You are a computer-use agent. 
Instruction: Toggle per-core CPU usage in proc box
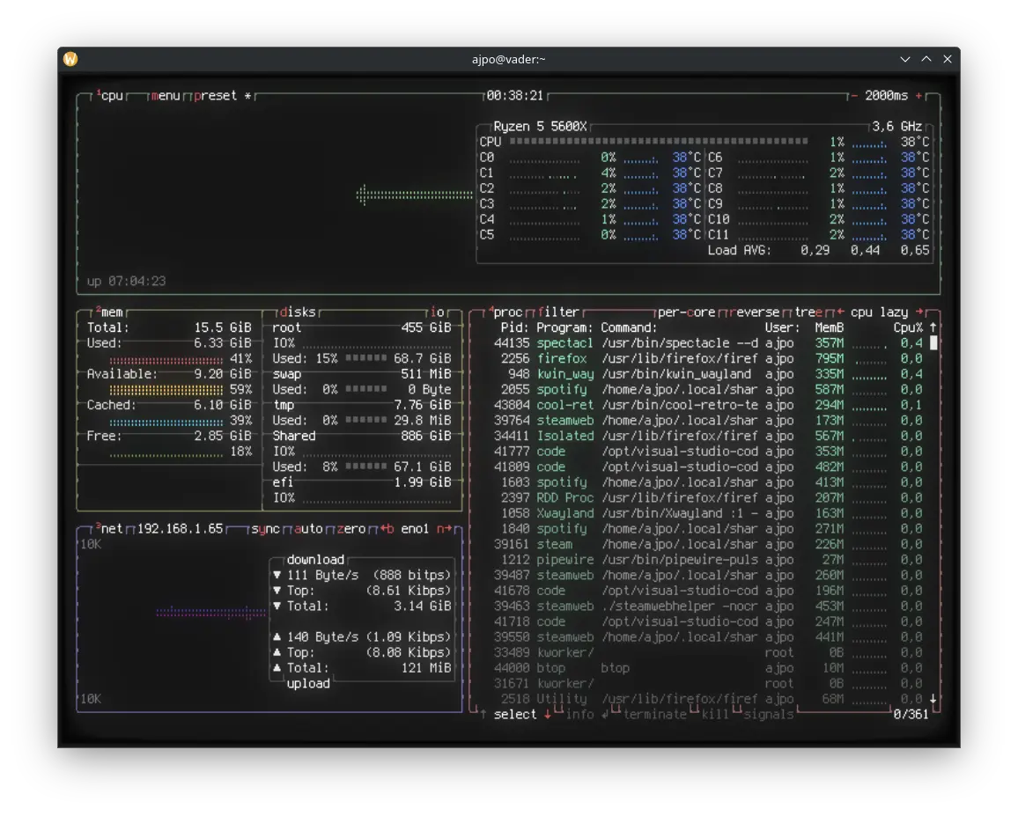686,312
